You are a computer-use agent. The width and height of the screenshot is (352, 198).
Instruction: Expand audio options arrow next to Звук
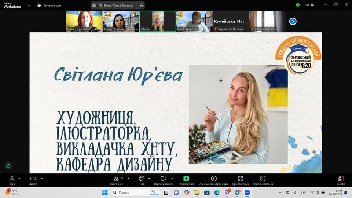point(19,179)
